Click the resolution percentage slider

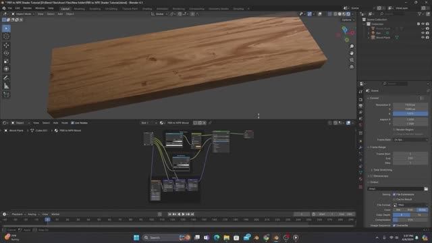coord(410,113)
